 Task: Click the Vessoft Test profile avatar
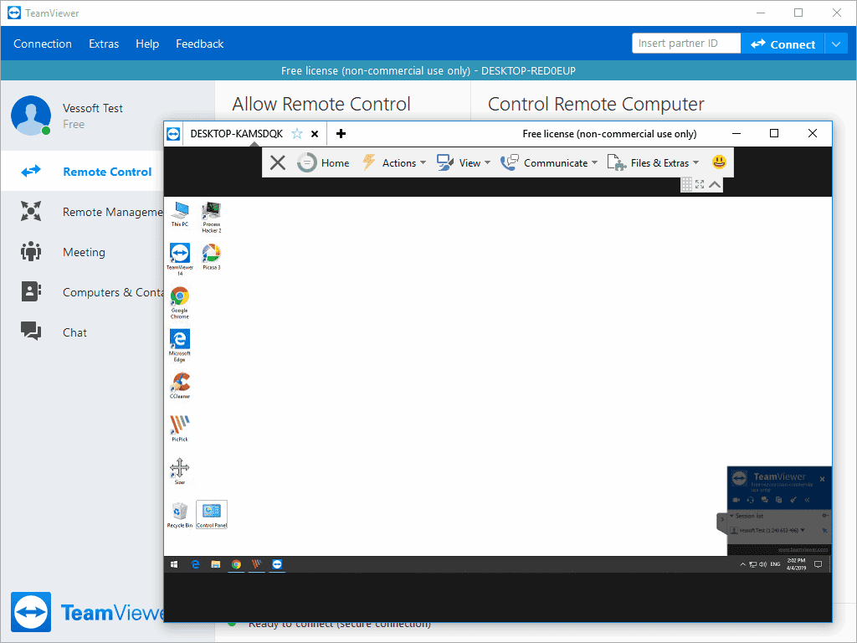(31, 116)
